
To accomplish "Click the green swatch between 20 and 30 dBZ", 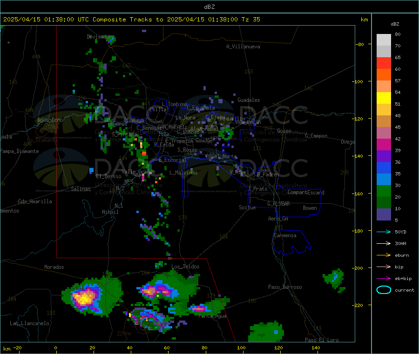I will [384, 191].
